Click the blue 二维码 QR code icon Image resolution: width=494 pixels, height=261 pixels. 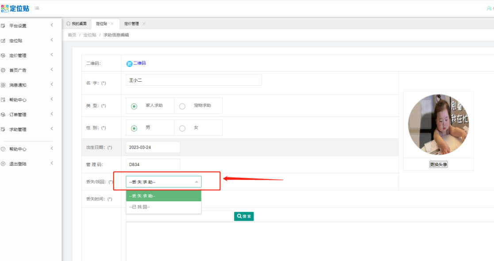click(129, 64)
